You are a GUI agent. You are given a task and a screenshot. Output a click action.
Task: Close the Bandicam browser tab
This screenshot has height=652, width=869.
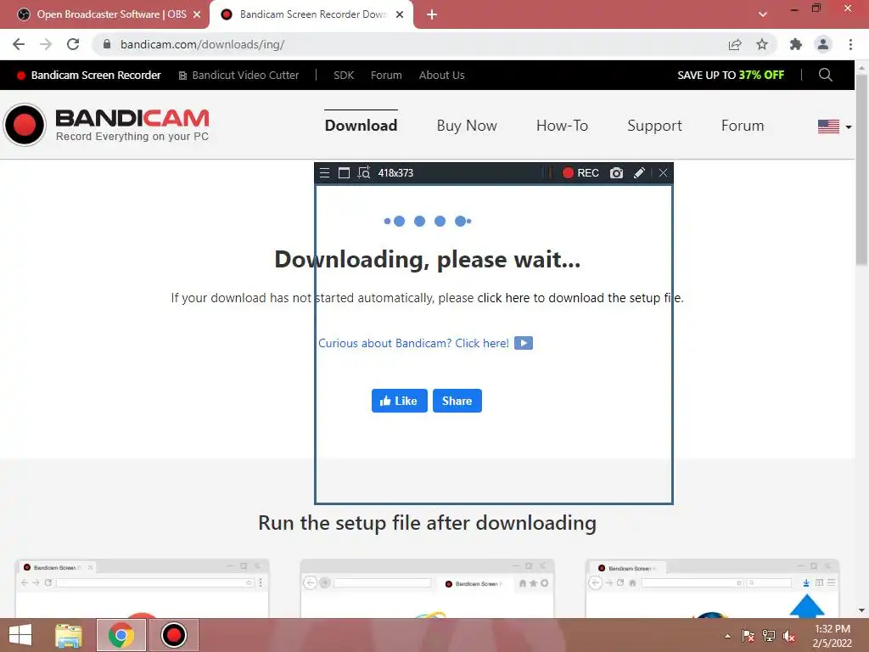coord(400,14)
